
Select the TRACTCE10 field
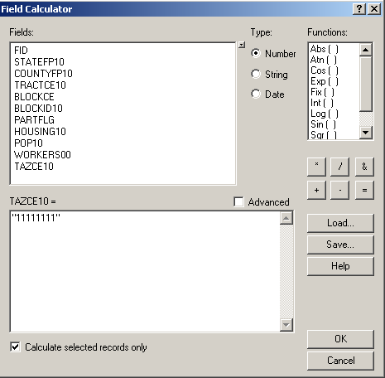pos(40,85)
